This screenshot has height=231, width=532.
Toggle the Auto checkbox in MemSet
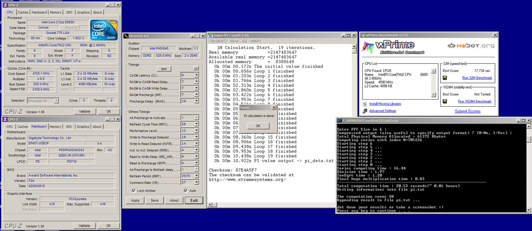click(x=186, y=191)
